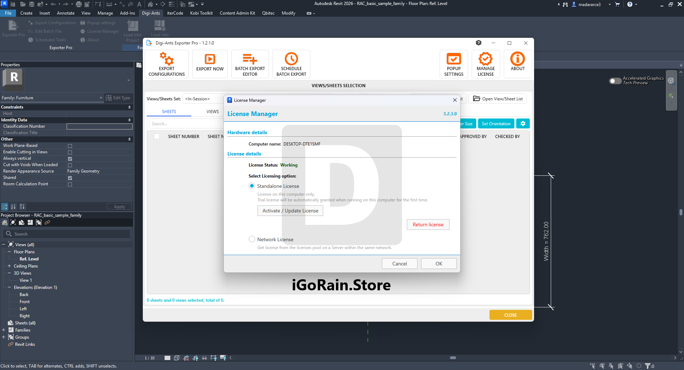This screenshot has width=684, height=370.
Task: Click chain link icon in Project Browser toolbar
Action: [47, 222]
